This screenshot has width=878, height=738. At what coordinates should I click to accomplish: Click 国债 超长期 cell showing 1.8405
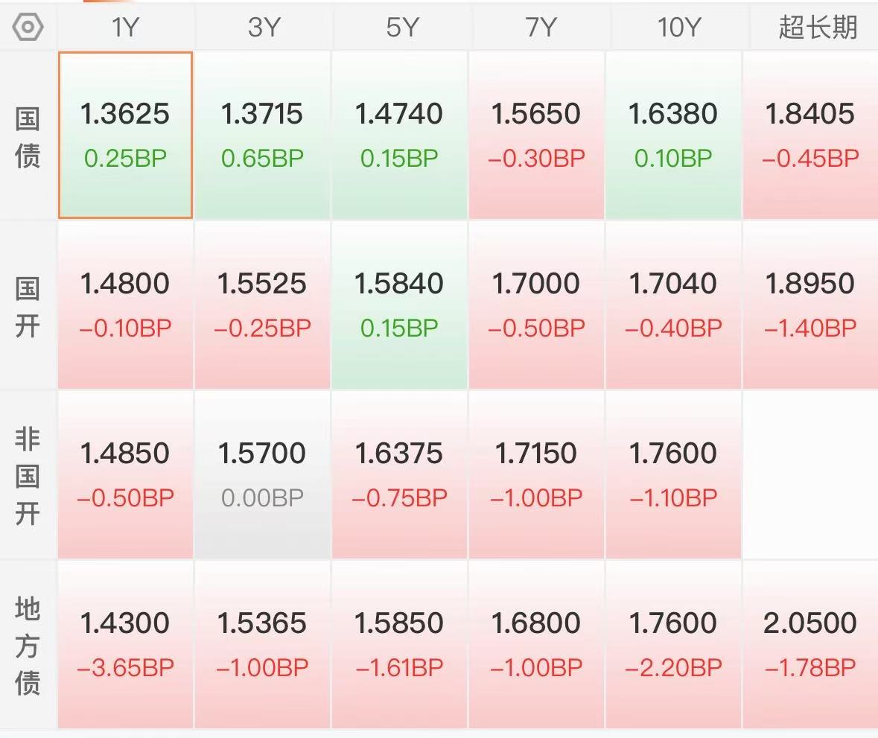[x=810, y=135]
